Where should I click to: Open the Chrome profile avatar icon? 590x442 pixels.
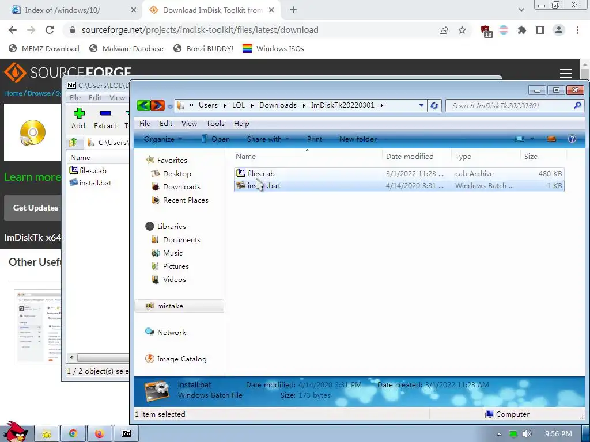(x=559, y=30)
